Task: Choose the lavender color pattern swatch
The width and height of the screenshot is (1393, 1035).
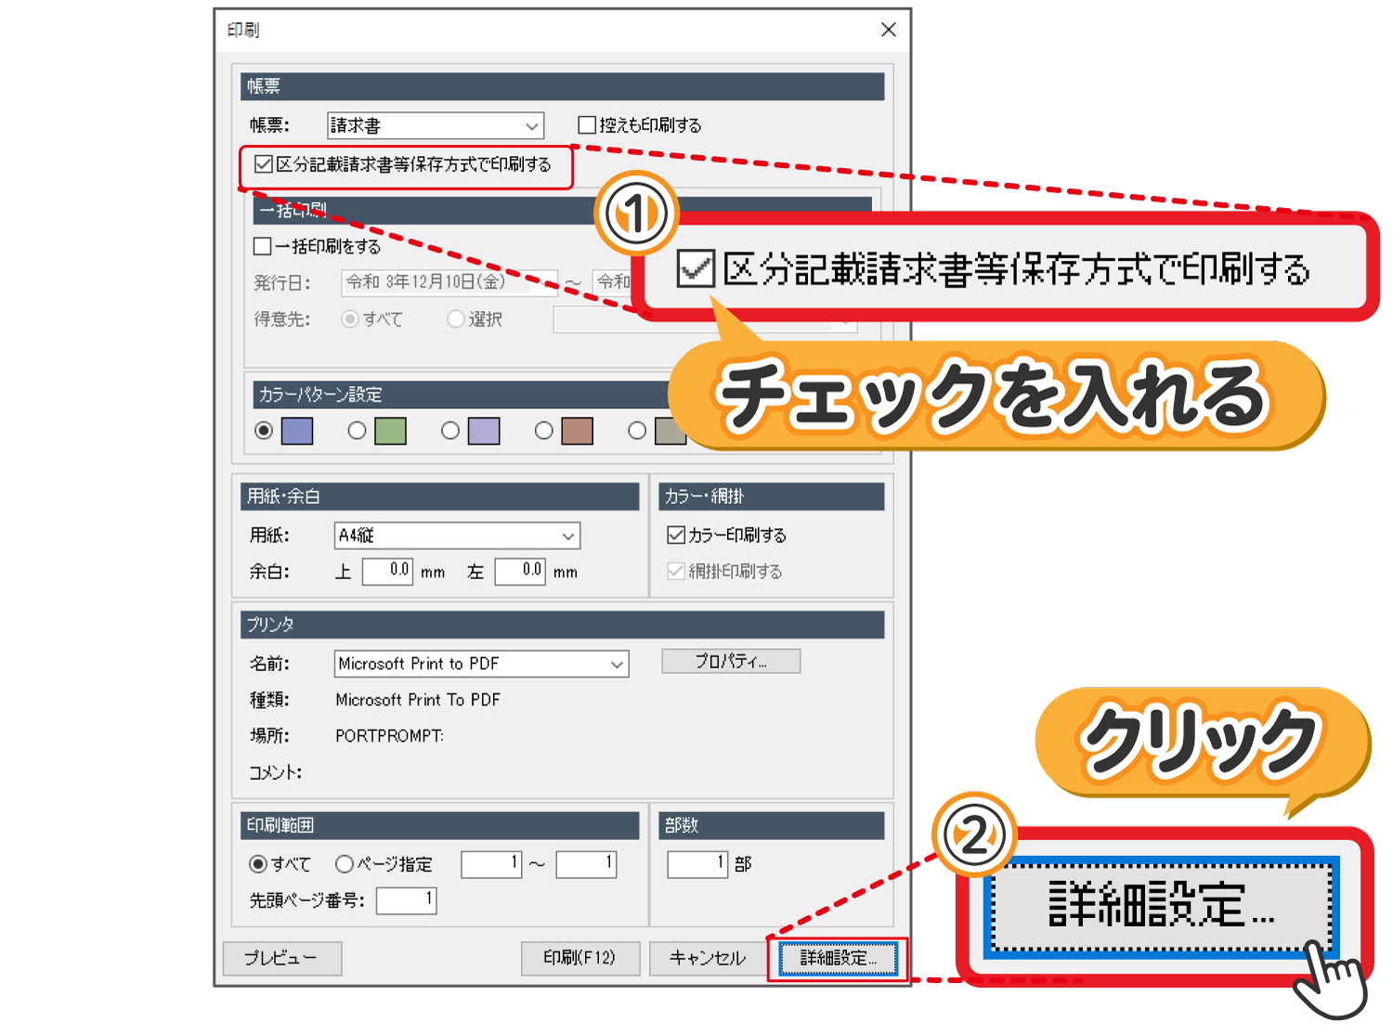Action: pos(484,431)
